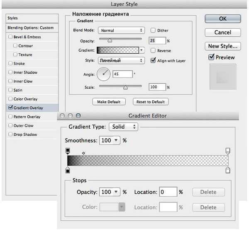Click the Angle dial control
Viewport: 249px width, 237px height.
click(x=103, y=74)
